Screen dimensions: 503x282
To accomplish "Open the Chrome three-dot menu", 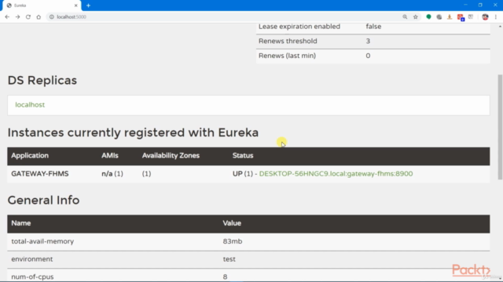I will (496, 17).
